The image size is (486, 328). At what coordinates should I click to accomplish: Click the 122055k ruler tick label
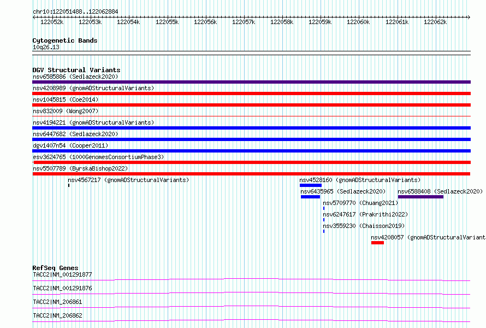tap(167, 22)
